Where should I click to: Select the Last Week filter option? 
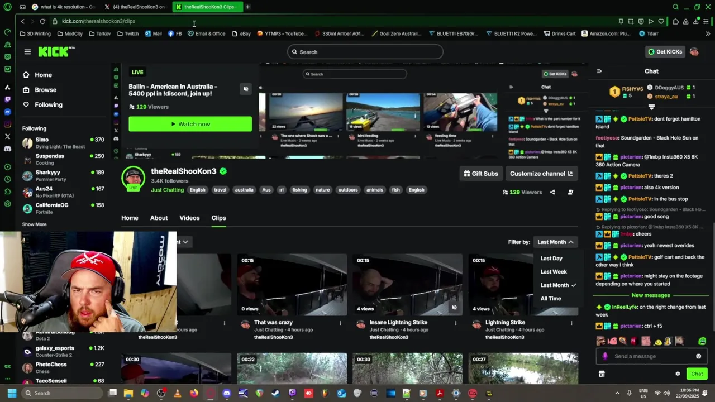(x=554, y=272)
